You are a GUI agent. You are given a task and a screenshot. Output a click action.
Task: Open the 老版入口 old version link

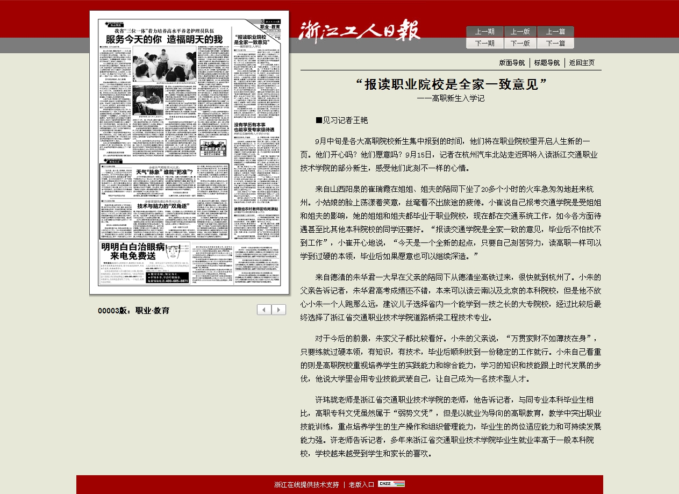(x=361, y=484)
